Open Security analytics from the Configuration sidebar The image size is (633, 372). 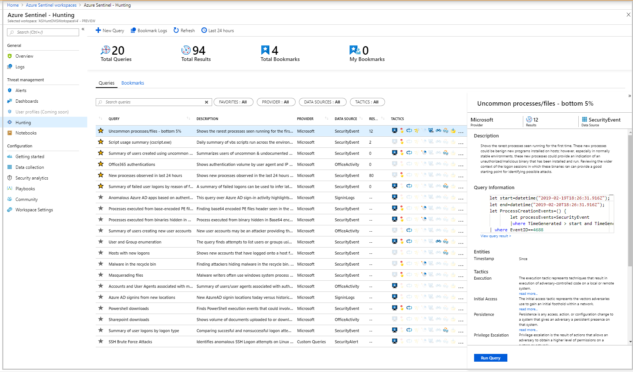(x=31, y=178)
